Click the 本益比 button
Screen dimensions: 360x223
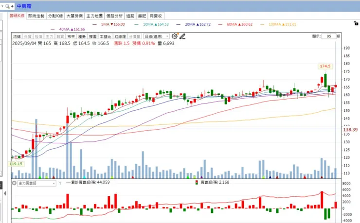coord(106,36)
